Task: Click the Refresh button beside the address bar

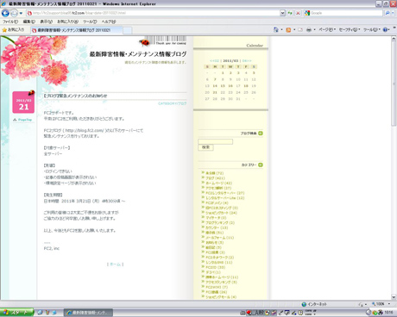Action: (x=290, y=13)
